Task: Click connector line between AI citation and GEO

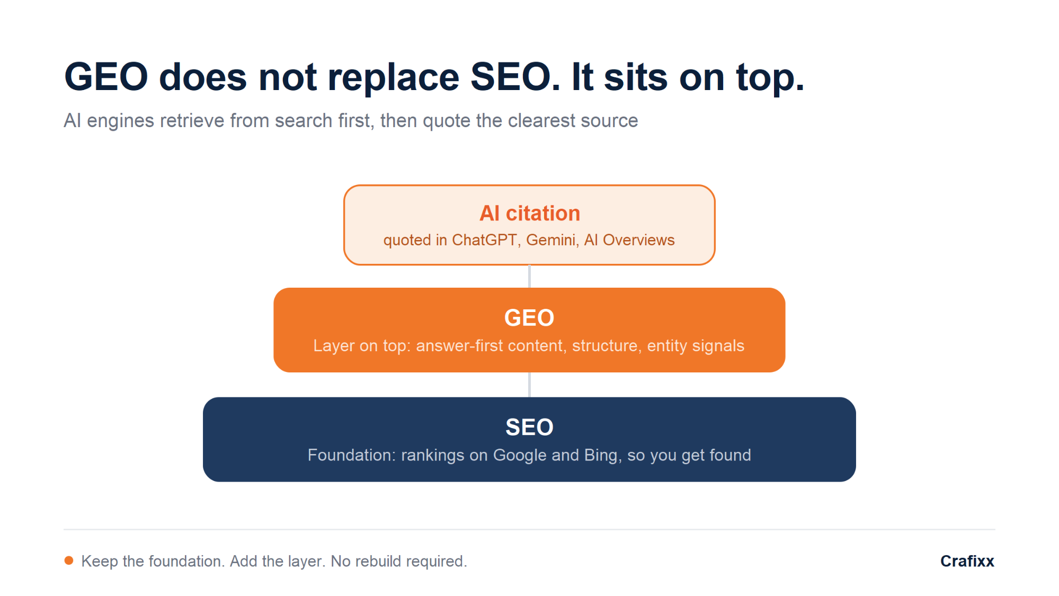Action: (529, 277)
